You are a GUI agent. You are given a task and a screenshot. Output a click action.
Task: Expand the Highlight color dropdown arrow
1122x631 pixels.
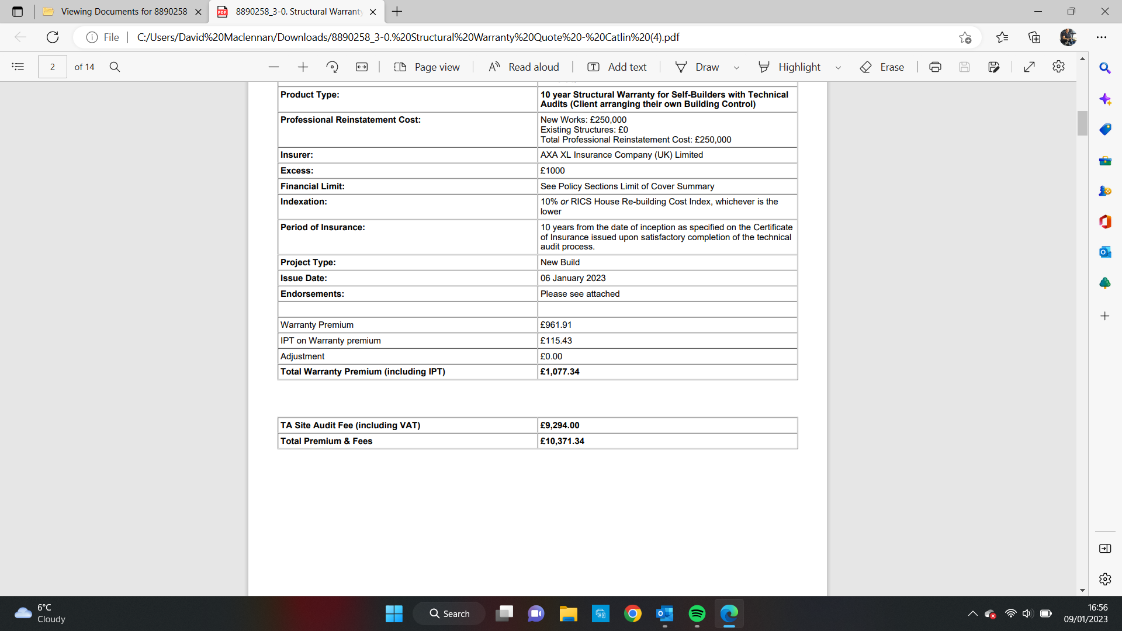pyautogui.click(x=838, y=67)
